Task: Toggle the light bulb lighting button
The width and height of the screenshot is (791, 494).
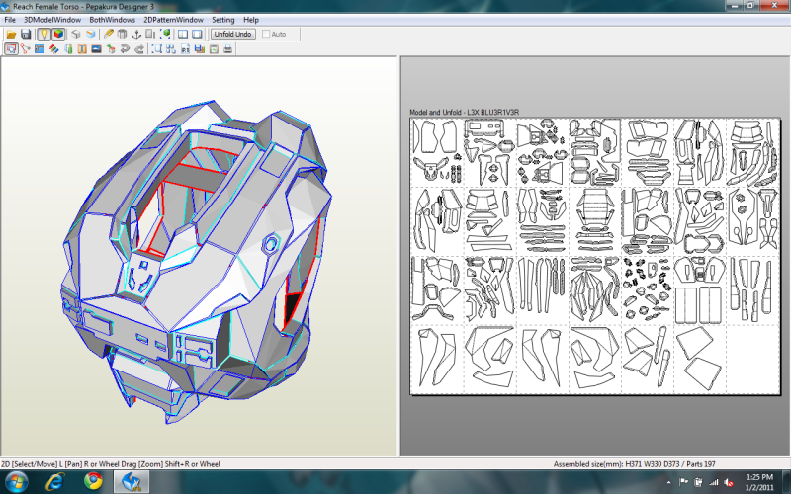Action: click(44, 35)
